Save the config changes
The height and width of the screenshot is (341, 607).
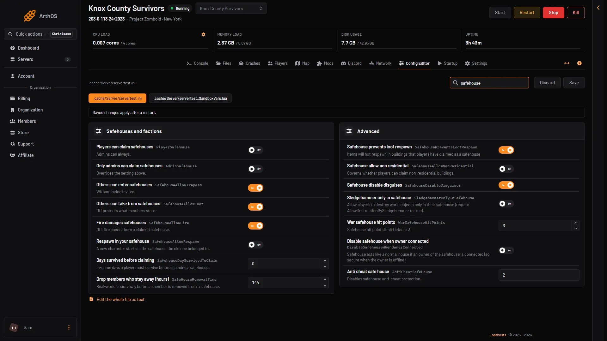[574, 83]
